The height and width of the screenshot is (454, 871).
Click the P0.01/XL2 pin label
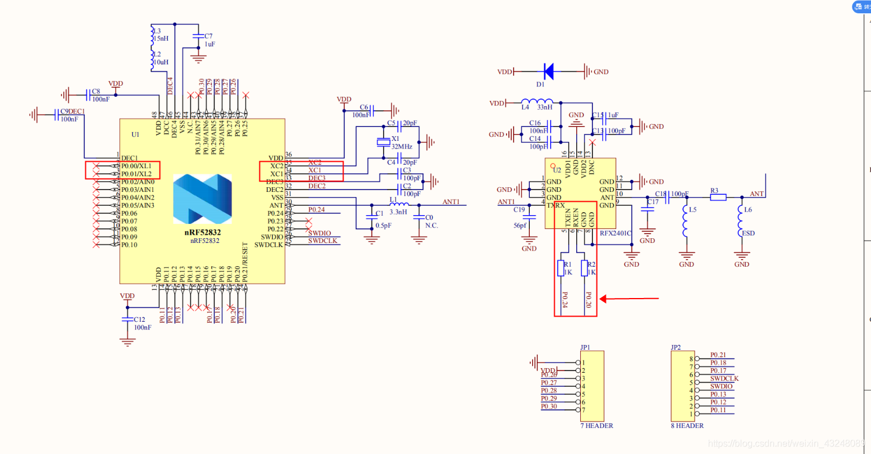pyautogui.click(x=136, y=174)
